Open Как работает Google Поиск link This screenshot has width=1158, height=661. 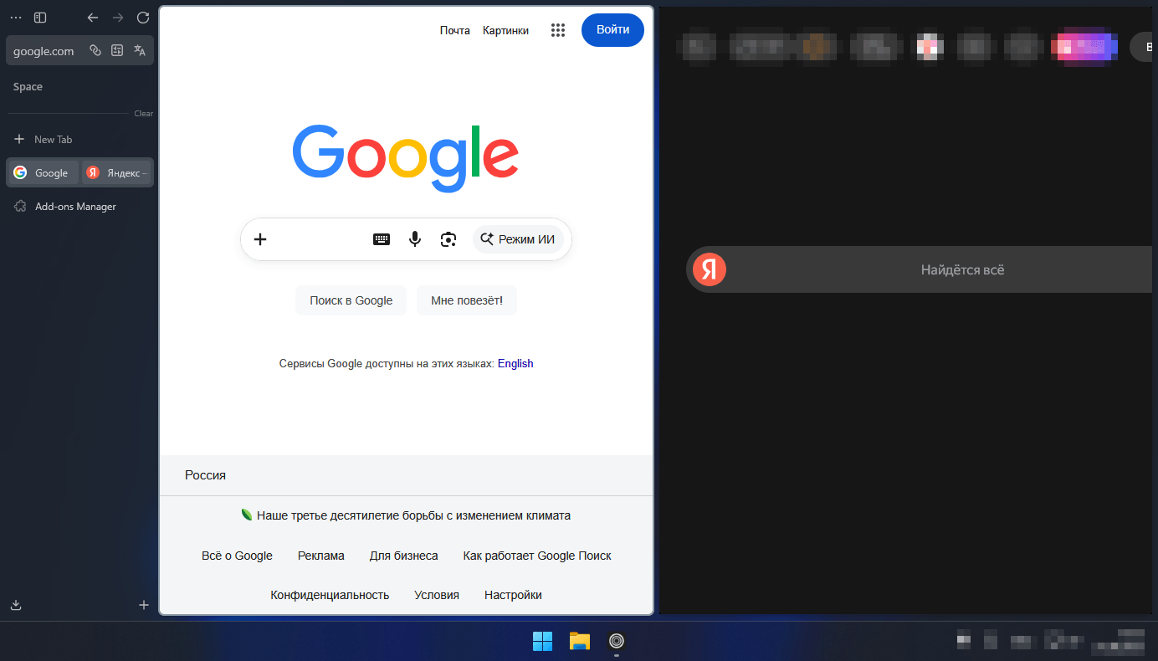coord(537,556)
